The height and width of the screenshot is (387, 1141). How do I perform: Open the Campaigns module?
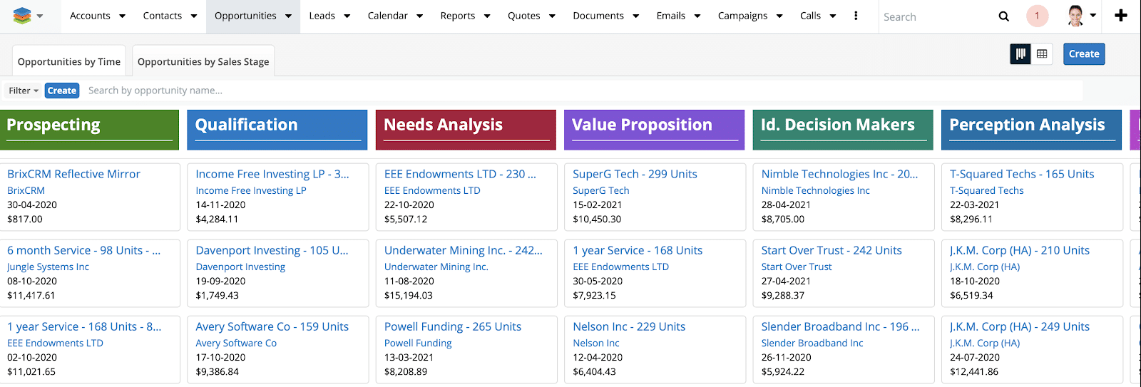coord(742,16)
